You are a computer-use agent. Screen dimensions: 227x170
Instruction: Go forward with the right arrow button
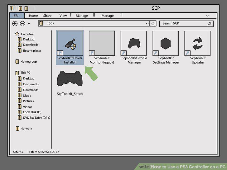point(22,24)
